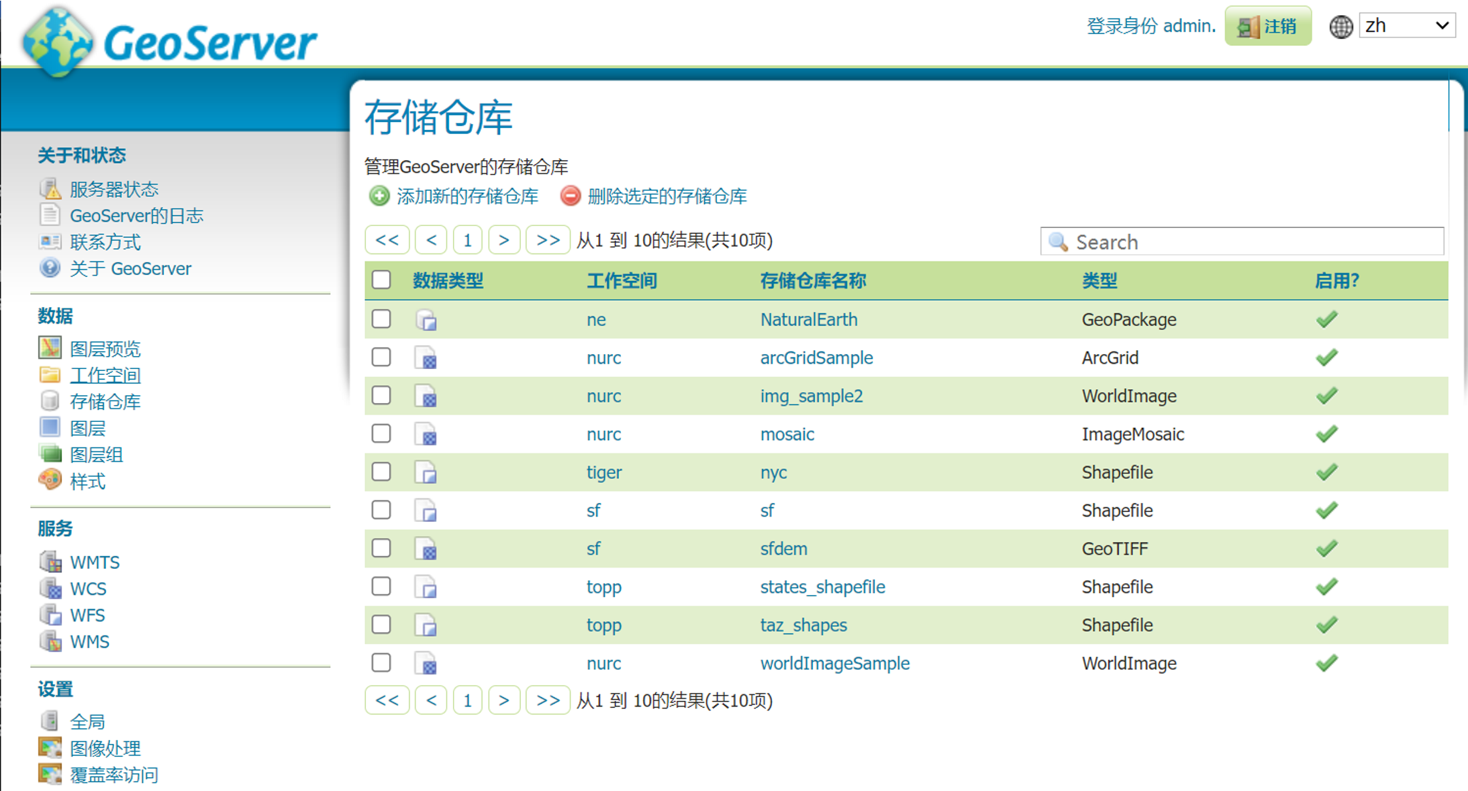Click the GeoServer logs document icon
The image size is (1468, 791).
50,215
